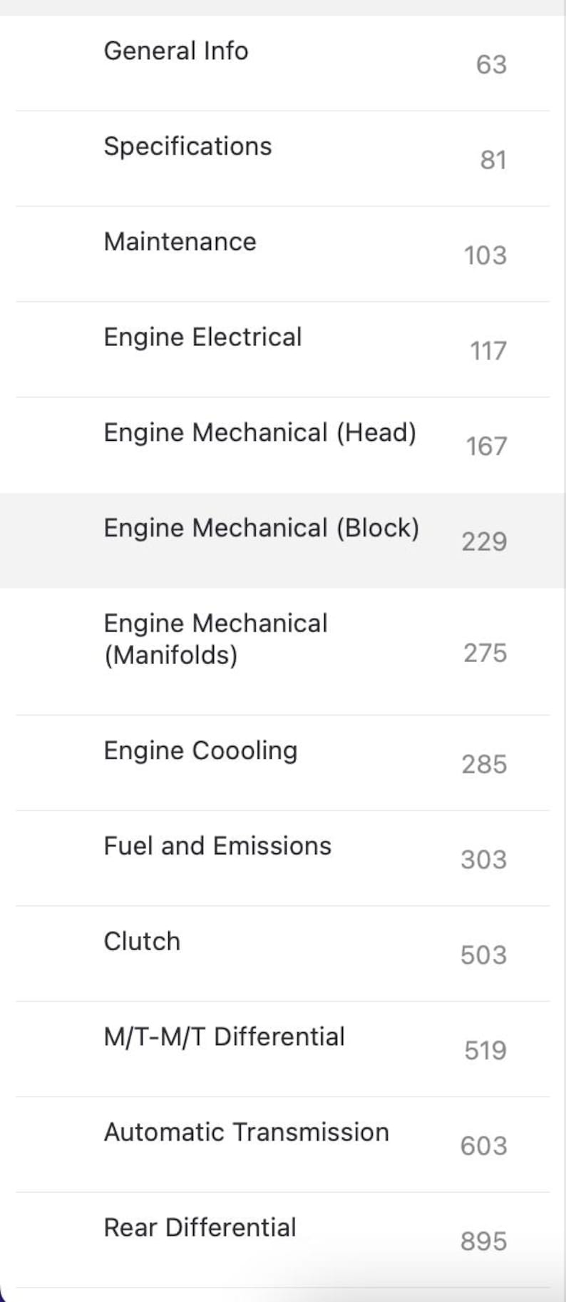Open the General Info section
Viewport: 566px width, 1302px height.
tap(176, 51)
